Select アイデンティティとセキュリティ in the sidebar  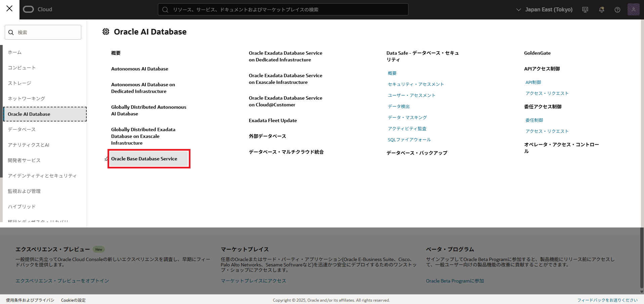(42, 175)
